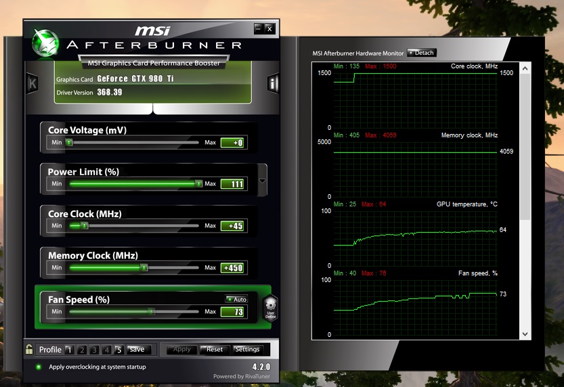This screenshot has height=387, width=564.
Task: Detach the Hardware Monitor panel
Action: tap(422, 53)
